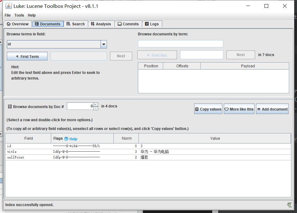Screen dimensions: 297x213
Task: Select the sellPoint row in field table
Action: point(148,157)
